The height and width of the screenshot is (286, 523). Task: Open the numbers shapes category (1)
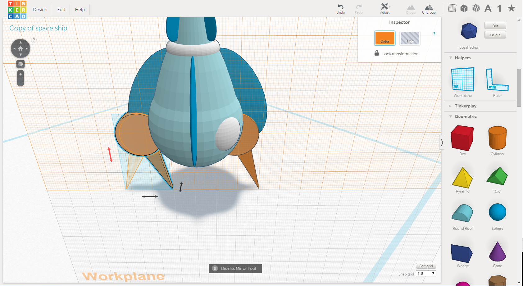[x=499, y=8]
